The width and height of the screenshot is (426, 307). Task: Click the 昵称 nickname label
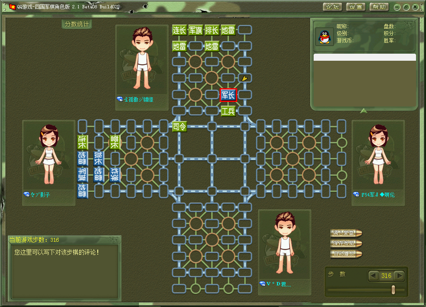point(342,26)
